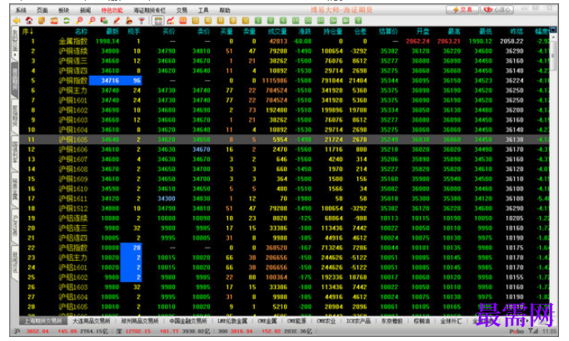569x341 pixels.
Task: Open the trend chart icon
Action: [171, 21]
